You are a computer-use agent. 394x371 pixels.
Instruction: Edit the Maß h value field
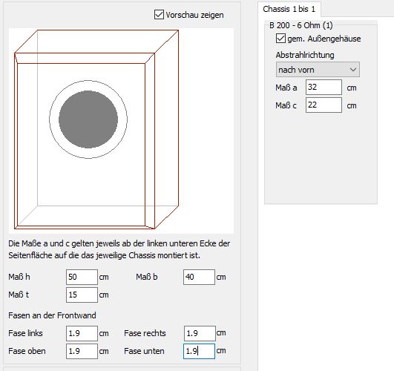click(x=82, y=277)
